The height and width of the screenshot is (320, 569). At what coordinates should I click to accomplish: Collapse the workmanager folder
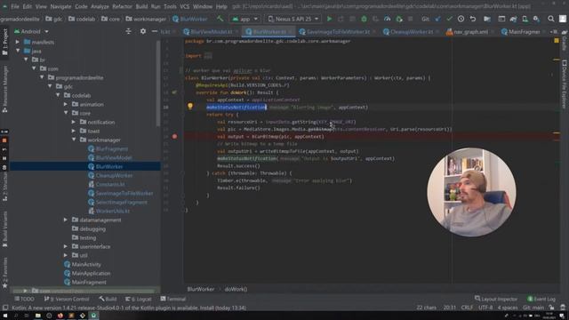[74, 140]
